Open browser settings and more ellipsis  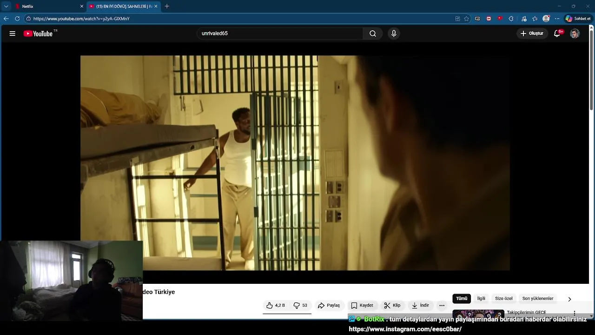[x=557, y=19]
